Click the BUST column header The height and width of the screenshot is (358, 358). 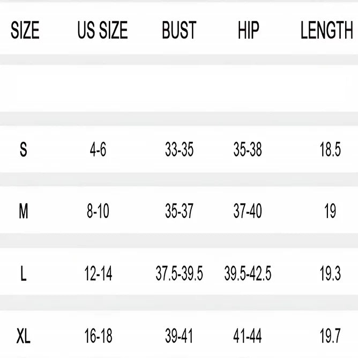tap(179, 30)
